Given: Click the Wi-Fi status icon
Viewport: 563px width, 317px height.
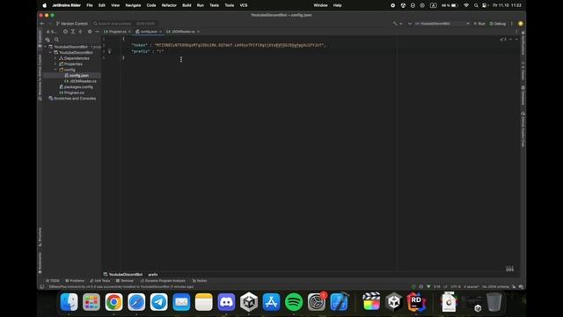Looking at the screenshot, I should [x=466, y=5].
